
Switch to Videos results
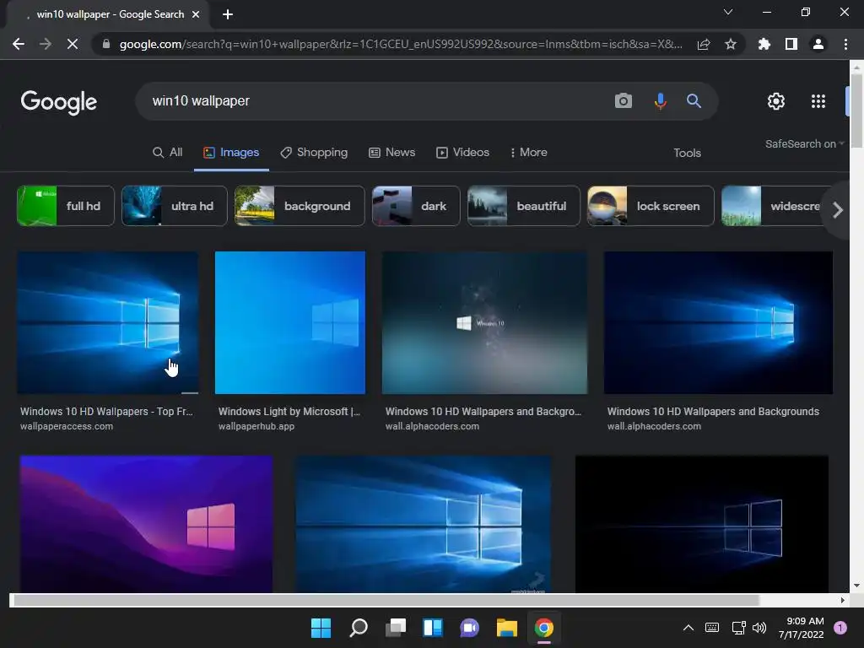463,152
